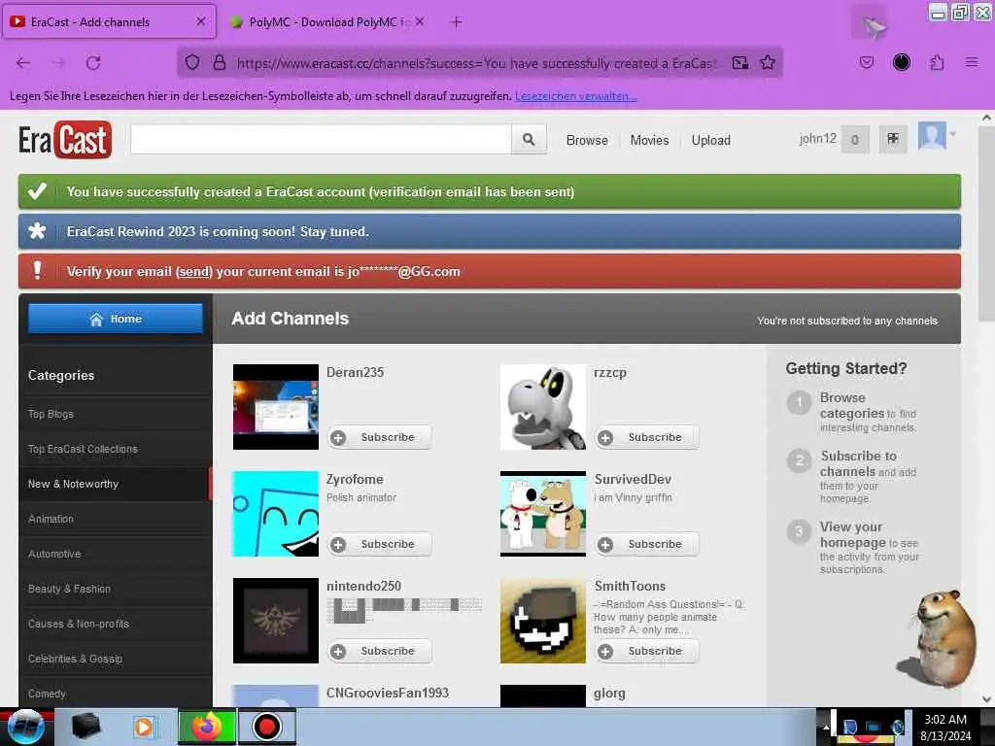Open the browser extensions icon
Viewport: 995px width, 746px height.
937,62
